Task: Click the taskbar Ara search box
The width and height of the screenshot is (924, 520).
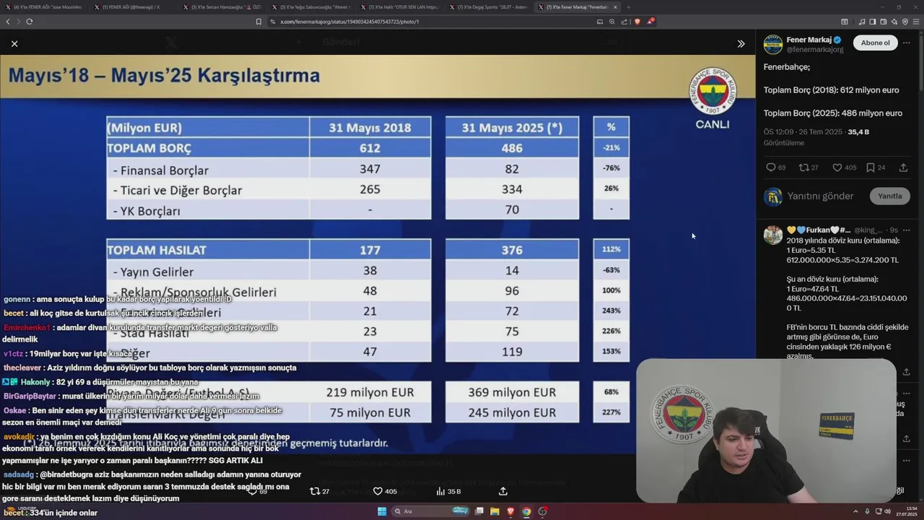Action: 432,511
